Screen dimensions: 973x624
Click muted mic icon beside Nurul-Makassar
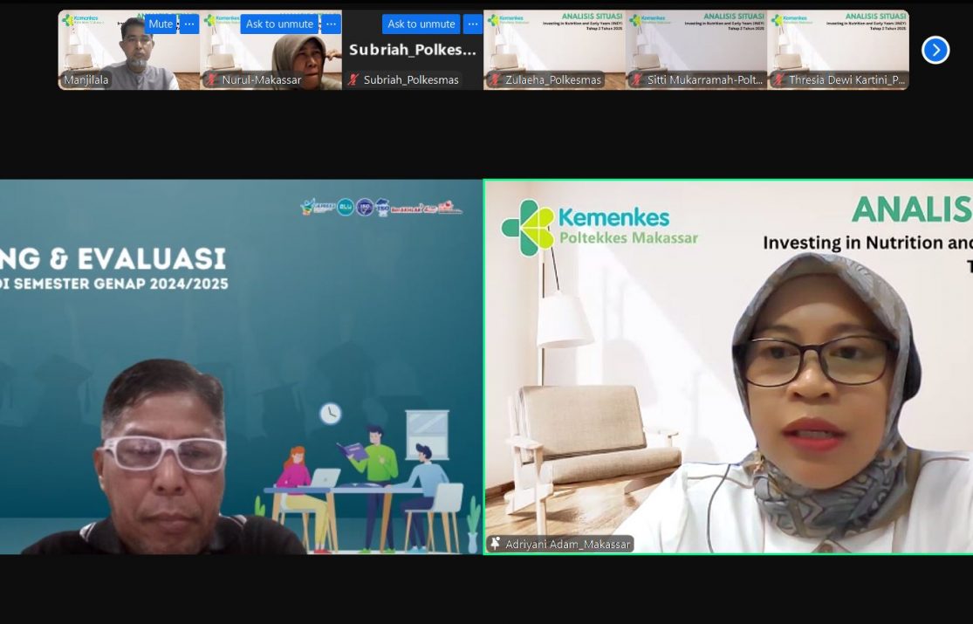(211, 79)
